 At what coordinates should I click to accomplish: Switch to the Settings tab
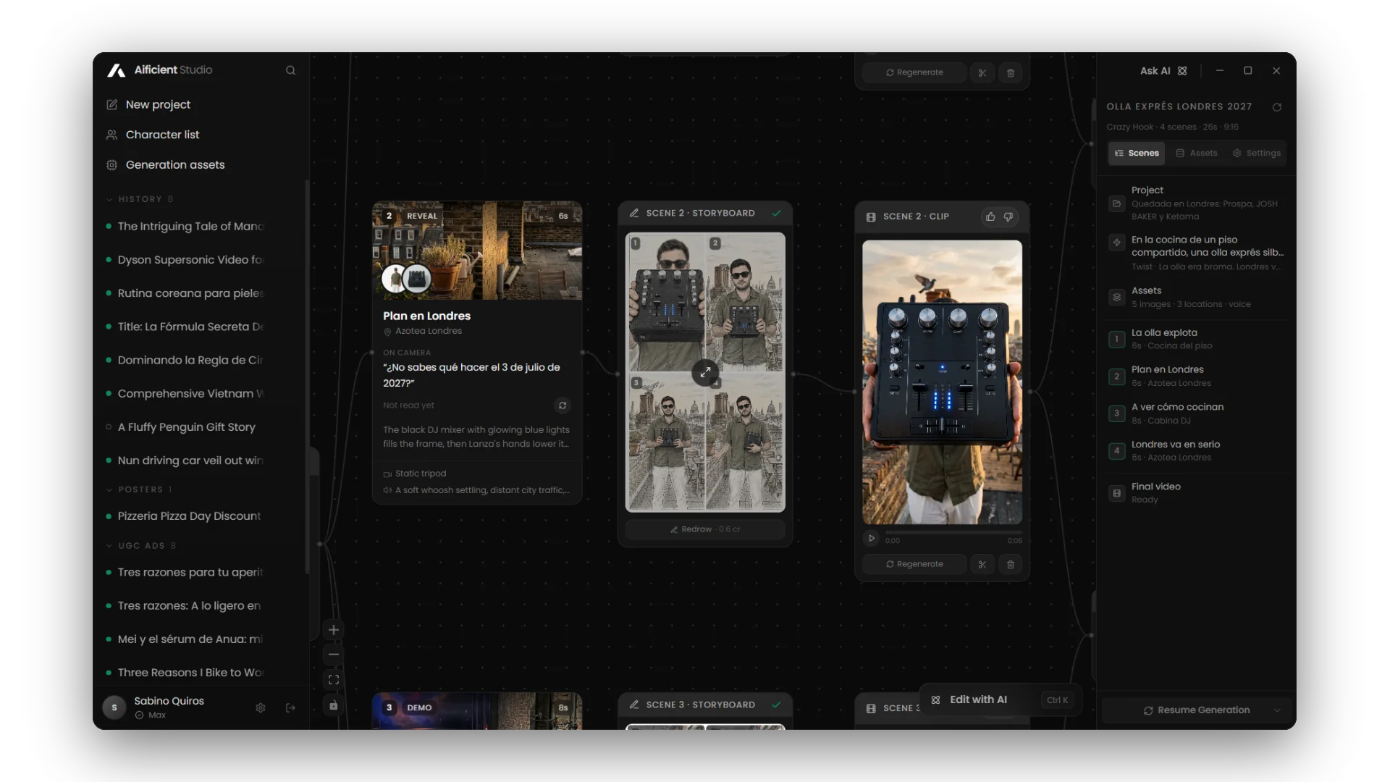point(1257,153)
